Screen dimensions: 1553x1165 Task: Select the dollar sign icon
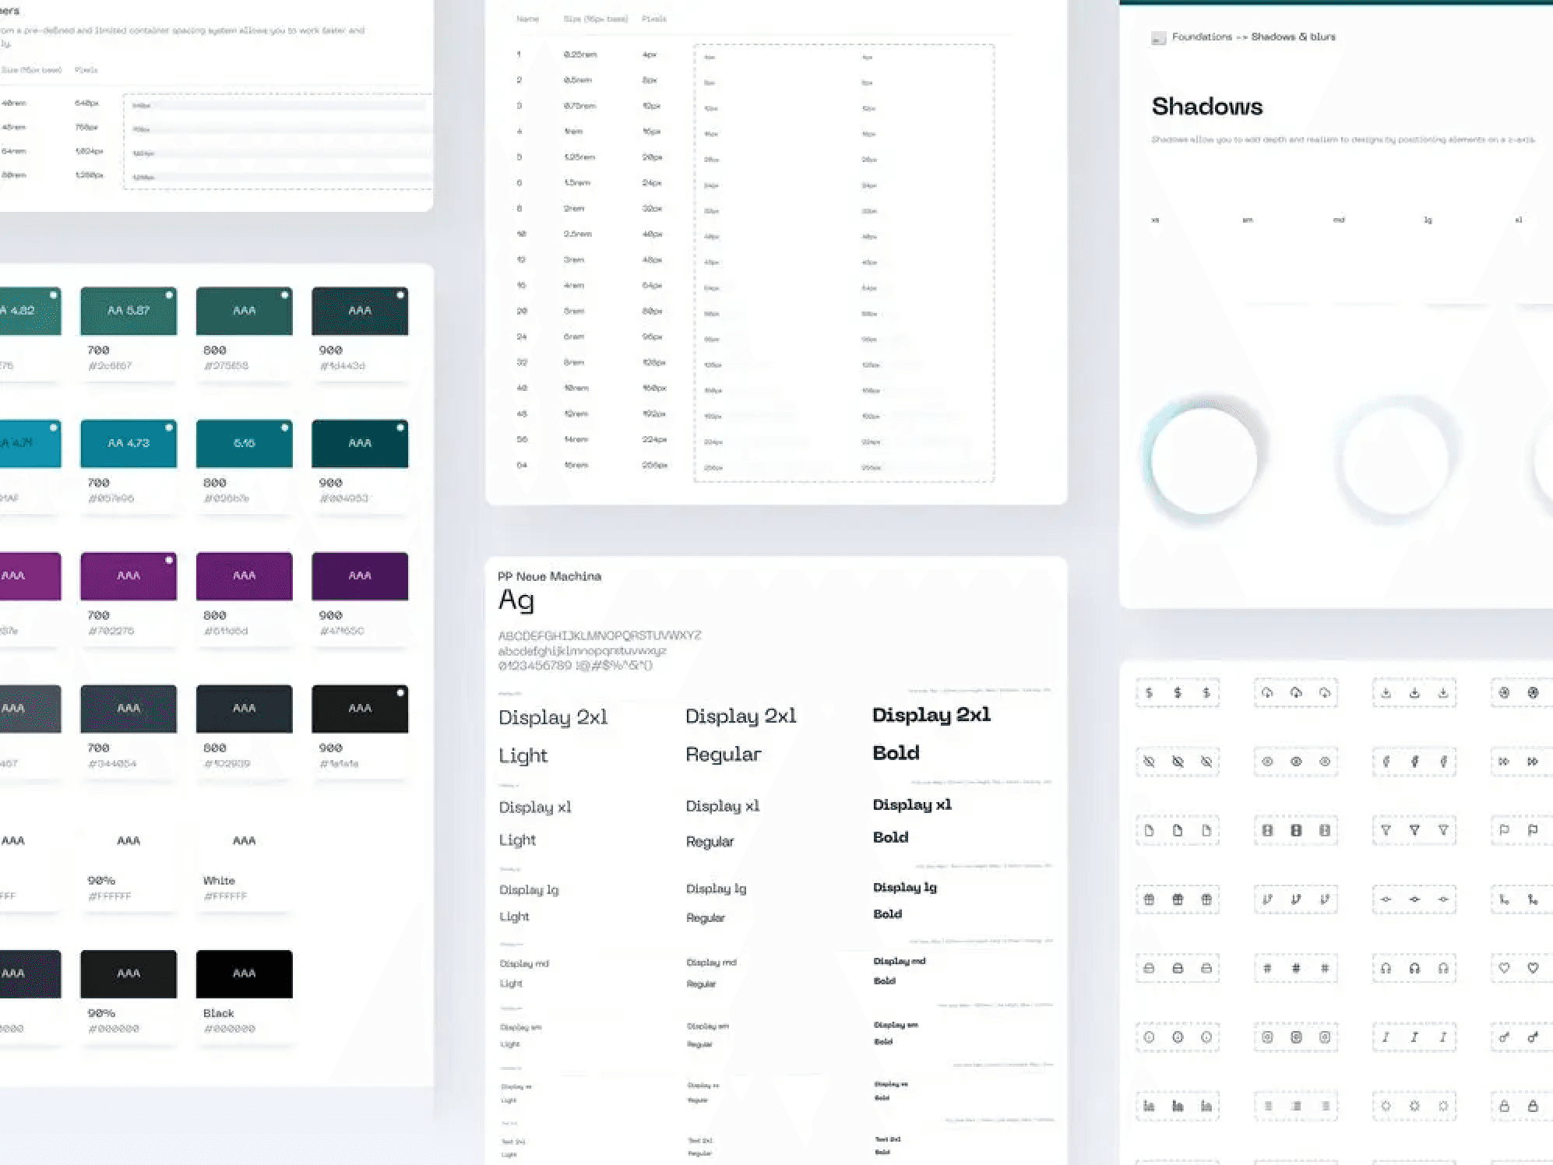pos(1148,691)
